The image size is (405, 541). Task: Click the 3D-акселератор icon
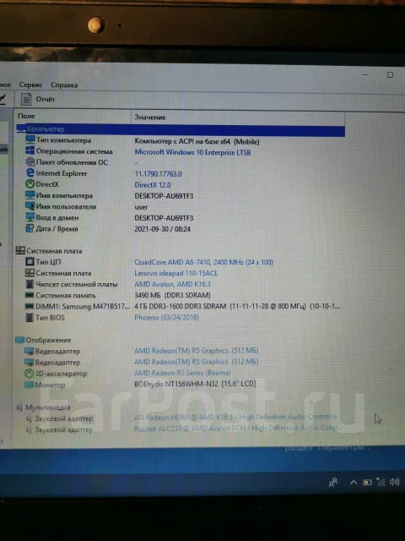click(29, 374)
